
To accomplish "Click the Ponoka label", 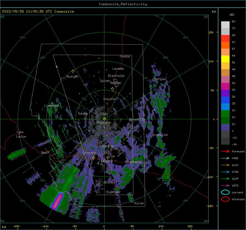I will (x=125, y=56).
